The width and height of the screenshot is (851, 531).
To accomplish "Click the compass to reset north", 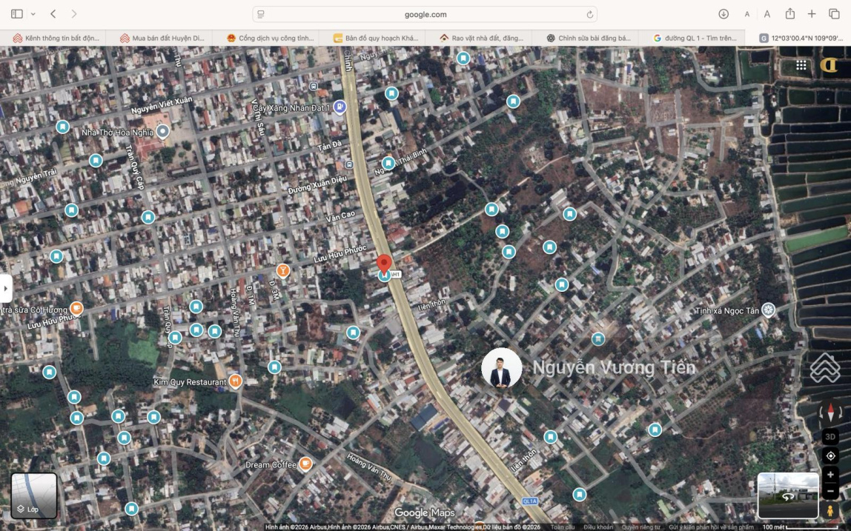I will point(830,413).
